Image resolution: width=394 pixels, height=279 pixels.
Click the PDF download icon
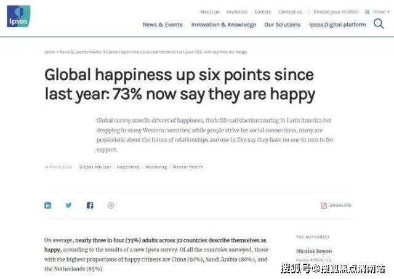[324, 205]
